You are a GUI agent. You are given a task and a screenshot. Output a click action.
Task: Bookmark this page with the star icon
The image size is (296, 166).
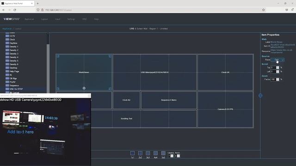[x=263, y=10]
